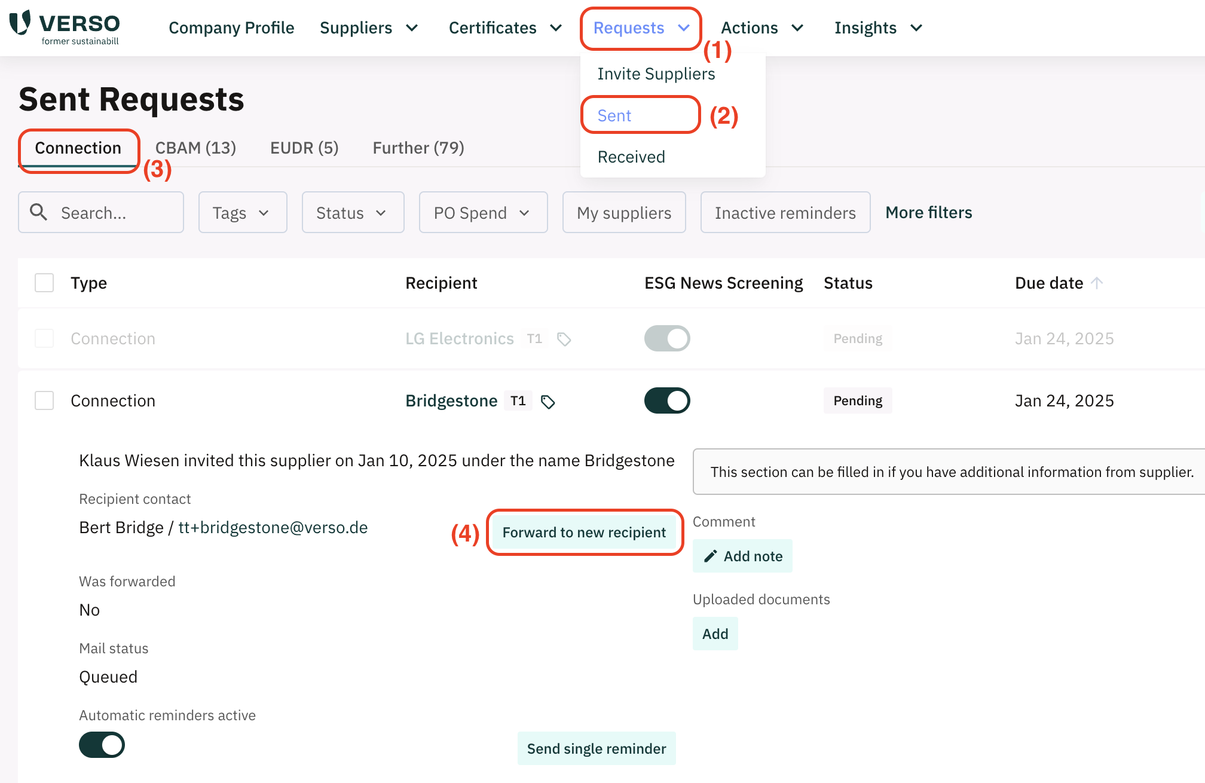Open the LG Electronics recipient link
The width and height of the screenshot is (1205, 783).
click(460, 338)
